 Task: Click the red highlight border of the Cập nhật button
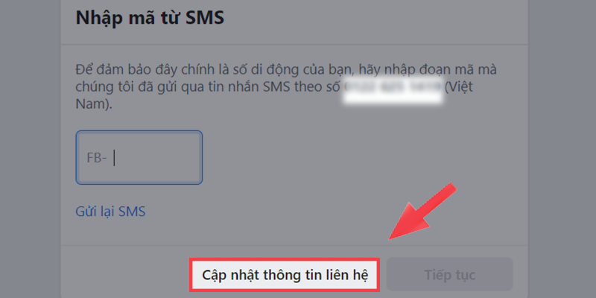(285, 259)
